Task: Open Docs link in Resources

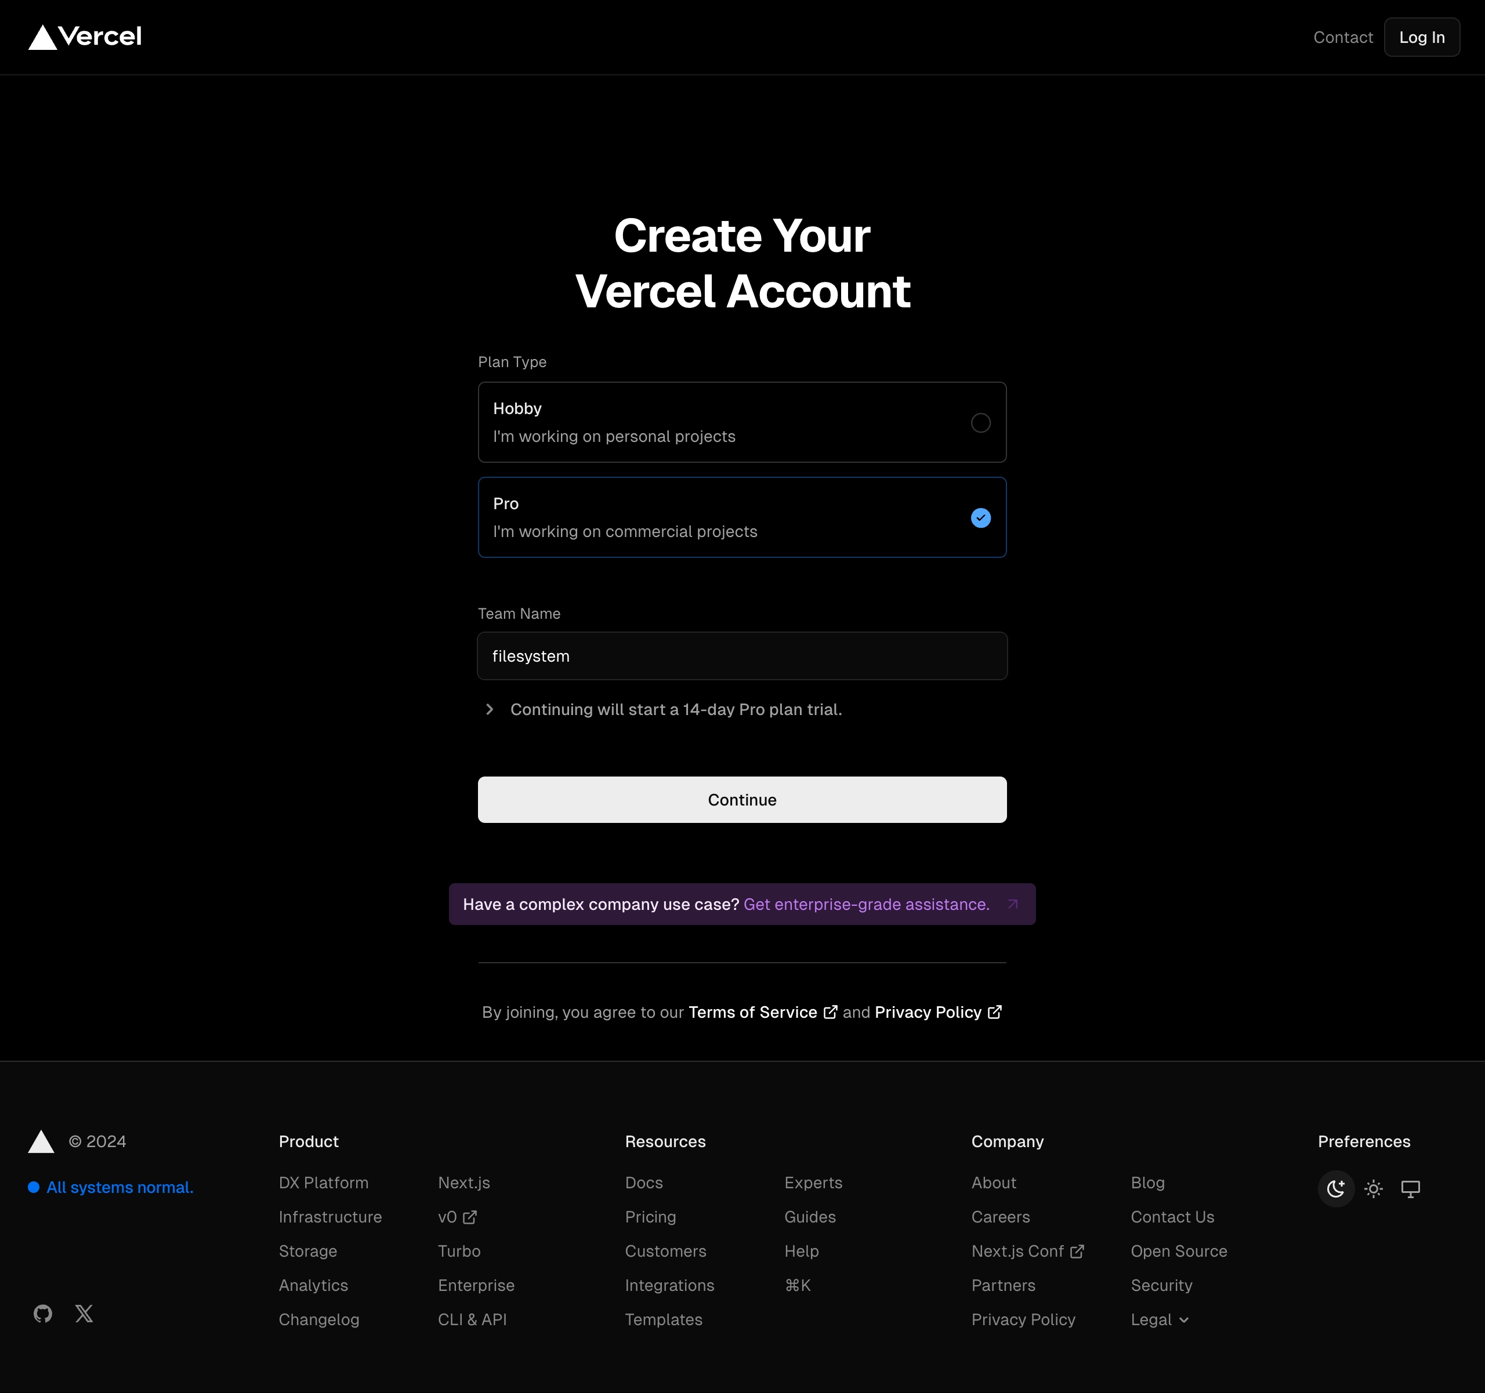Action: [644, 1183]
